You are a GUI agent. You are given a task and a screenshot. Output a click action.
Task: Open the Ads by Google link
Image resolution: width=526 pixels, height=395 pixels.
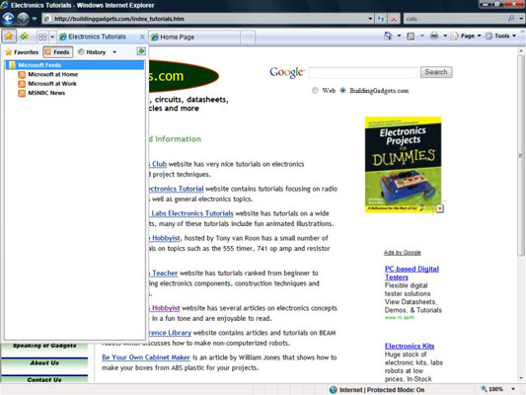403,253
